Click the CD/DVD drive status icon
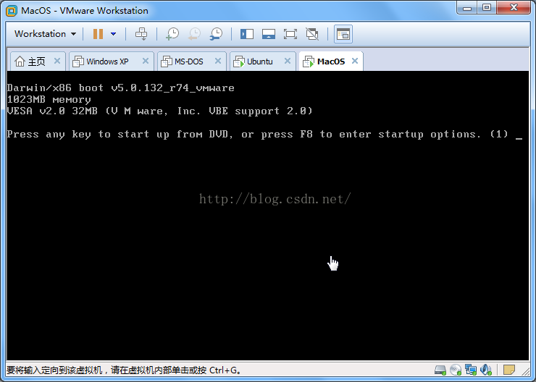This screenshot has width=536, height=382. point(456,370)
